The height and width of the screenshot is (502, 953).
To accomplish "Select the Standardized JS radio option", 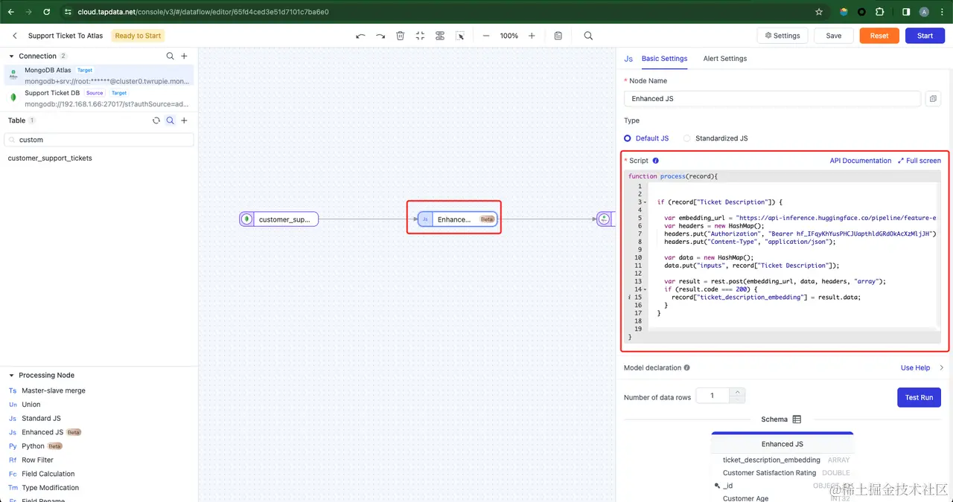I will coord(715,138).
